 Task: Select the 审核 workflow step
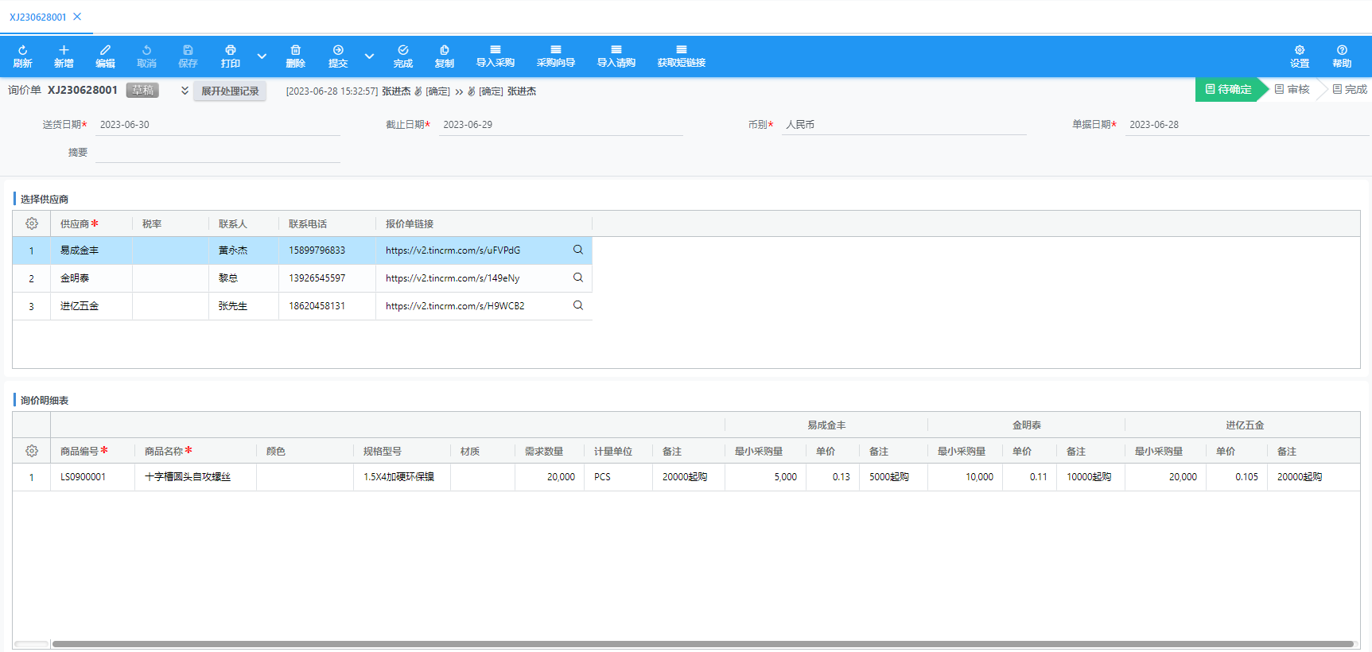click(x=1292, y=90)
